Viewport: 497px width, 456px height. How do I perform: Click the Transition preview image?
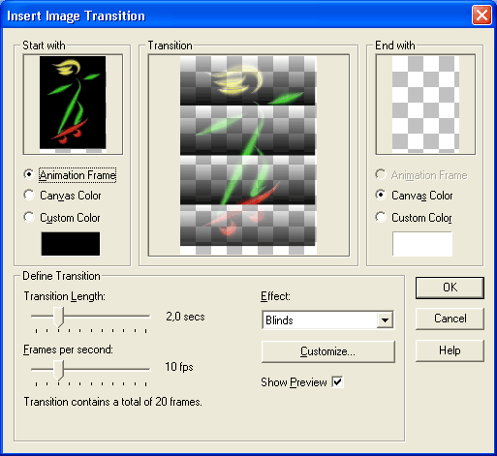pos(248,155)
